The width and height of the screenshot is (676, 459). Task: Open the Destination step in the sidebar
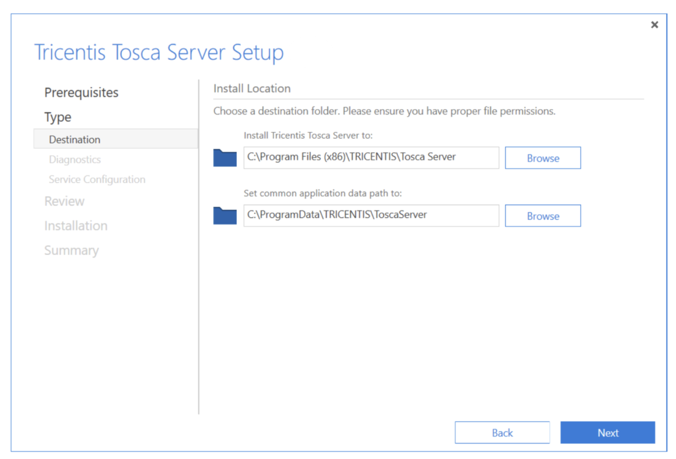click(116, 139)
